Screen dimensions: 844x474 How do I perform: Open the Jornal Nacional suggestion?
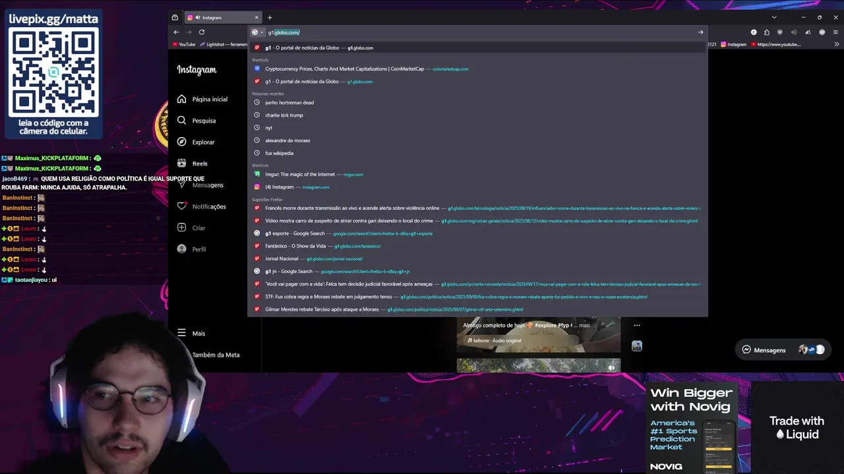tap(477, 259)
